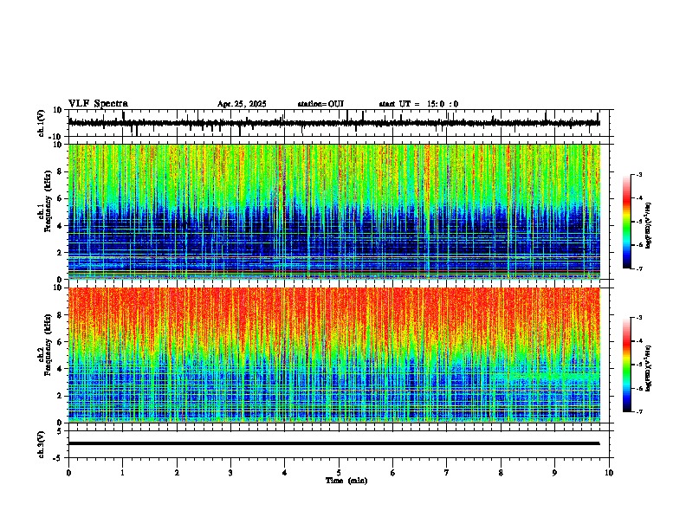Click the "-3" label on the upper colorbar
686x530 pixels.
pyautogui.click(x=639, y=174)
